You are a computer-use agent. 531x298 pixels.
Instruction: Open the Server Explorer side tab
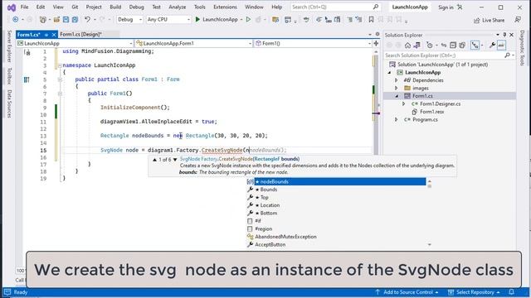[9, 46]
